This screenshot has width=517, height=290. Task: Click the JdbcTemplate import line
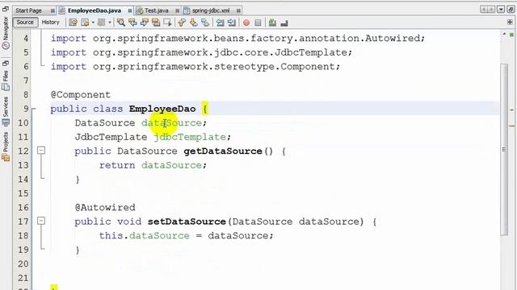tap(201, 52)
